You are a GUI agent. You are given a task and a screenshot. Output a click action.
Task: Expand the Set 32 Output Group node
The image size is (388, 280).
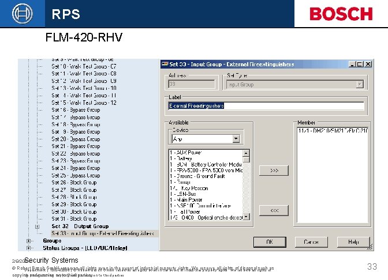pos(37,226)
